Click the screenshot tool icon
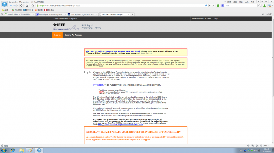Image resolution: width=274 pixels, height=153 pixels. pyautogui.click(x=269, y=6)
